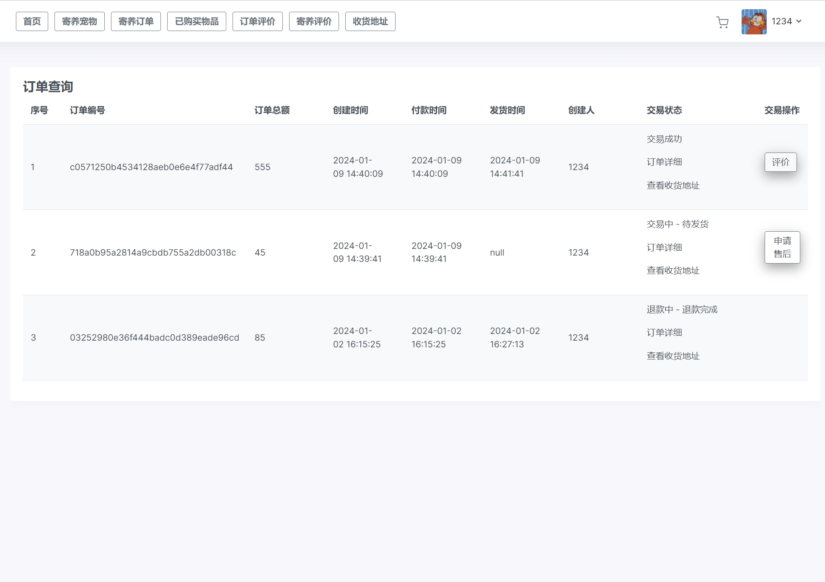
Task: Open 寄养评价 from the navbar
Action: [x=314, y=21]
